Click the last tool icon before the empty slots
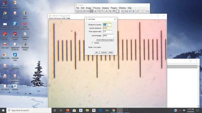The height and width of the screenshot is (113, 202). (137, 11)
